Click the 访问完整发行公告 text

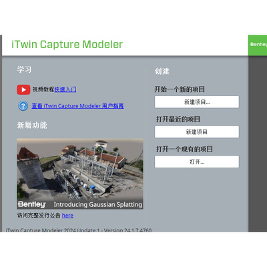click(x=39, y=216)
